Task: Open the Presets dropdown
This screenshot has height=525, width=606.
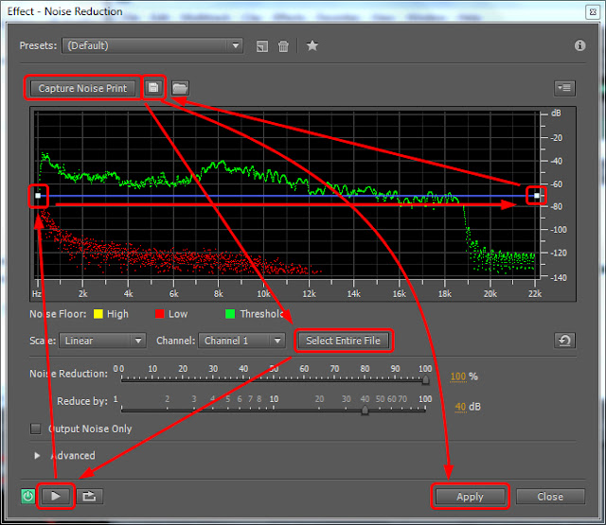Action: pyautogui.click(x=152, y=46)
